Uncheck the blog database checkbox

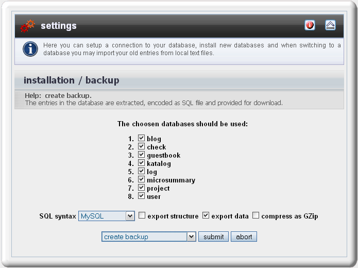pyautogui.click(x=141, y=138)
